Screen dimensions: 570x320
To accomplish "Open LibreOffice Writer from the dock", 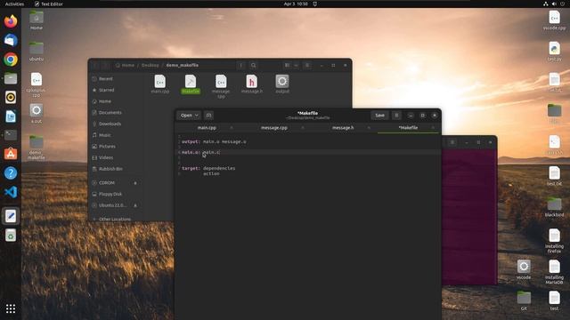I will (11, 116).
